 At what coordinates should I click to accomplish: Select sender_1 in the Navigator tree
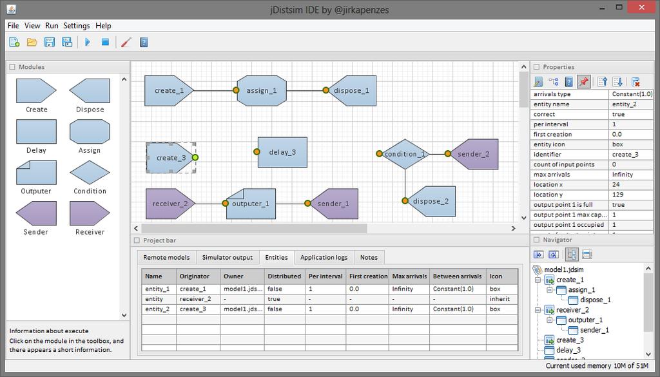click(594, 331)
